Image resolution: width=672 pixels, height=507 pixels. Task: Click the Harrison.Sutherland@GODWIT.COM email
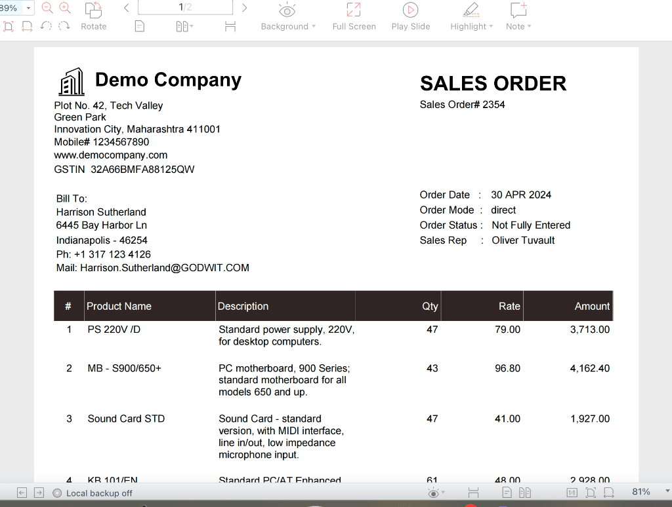tap(165, 268)
